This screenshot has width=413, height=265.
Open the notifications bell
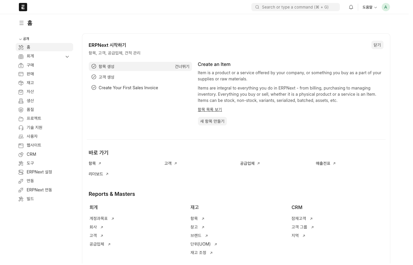(x=351, y=7)
